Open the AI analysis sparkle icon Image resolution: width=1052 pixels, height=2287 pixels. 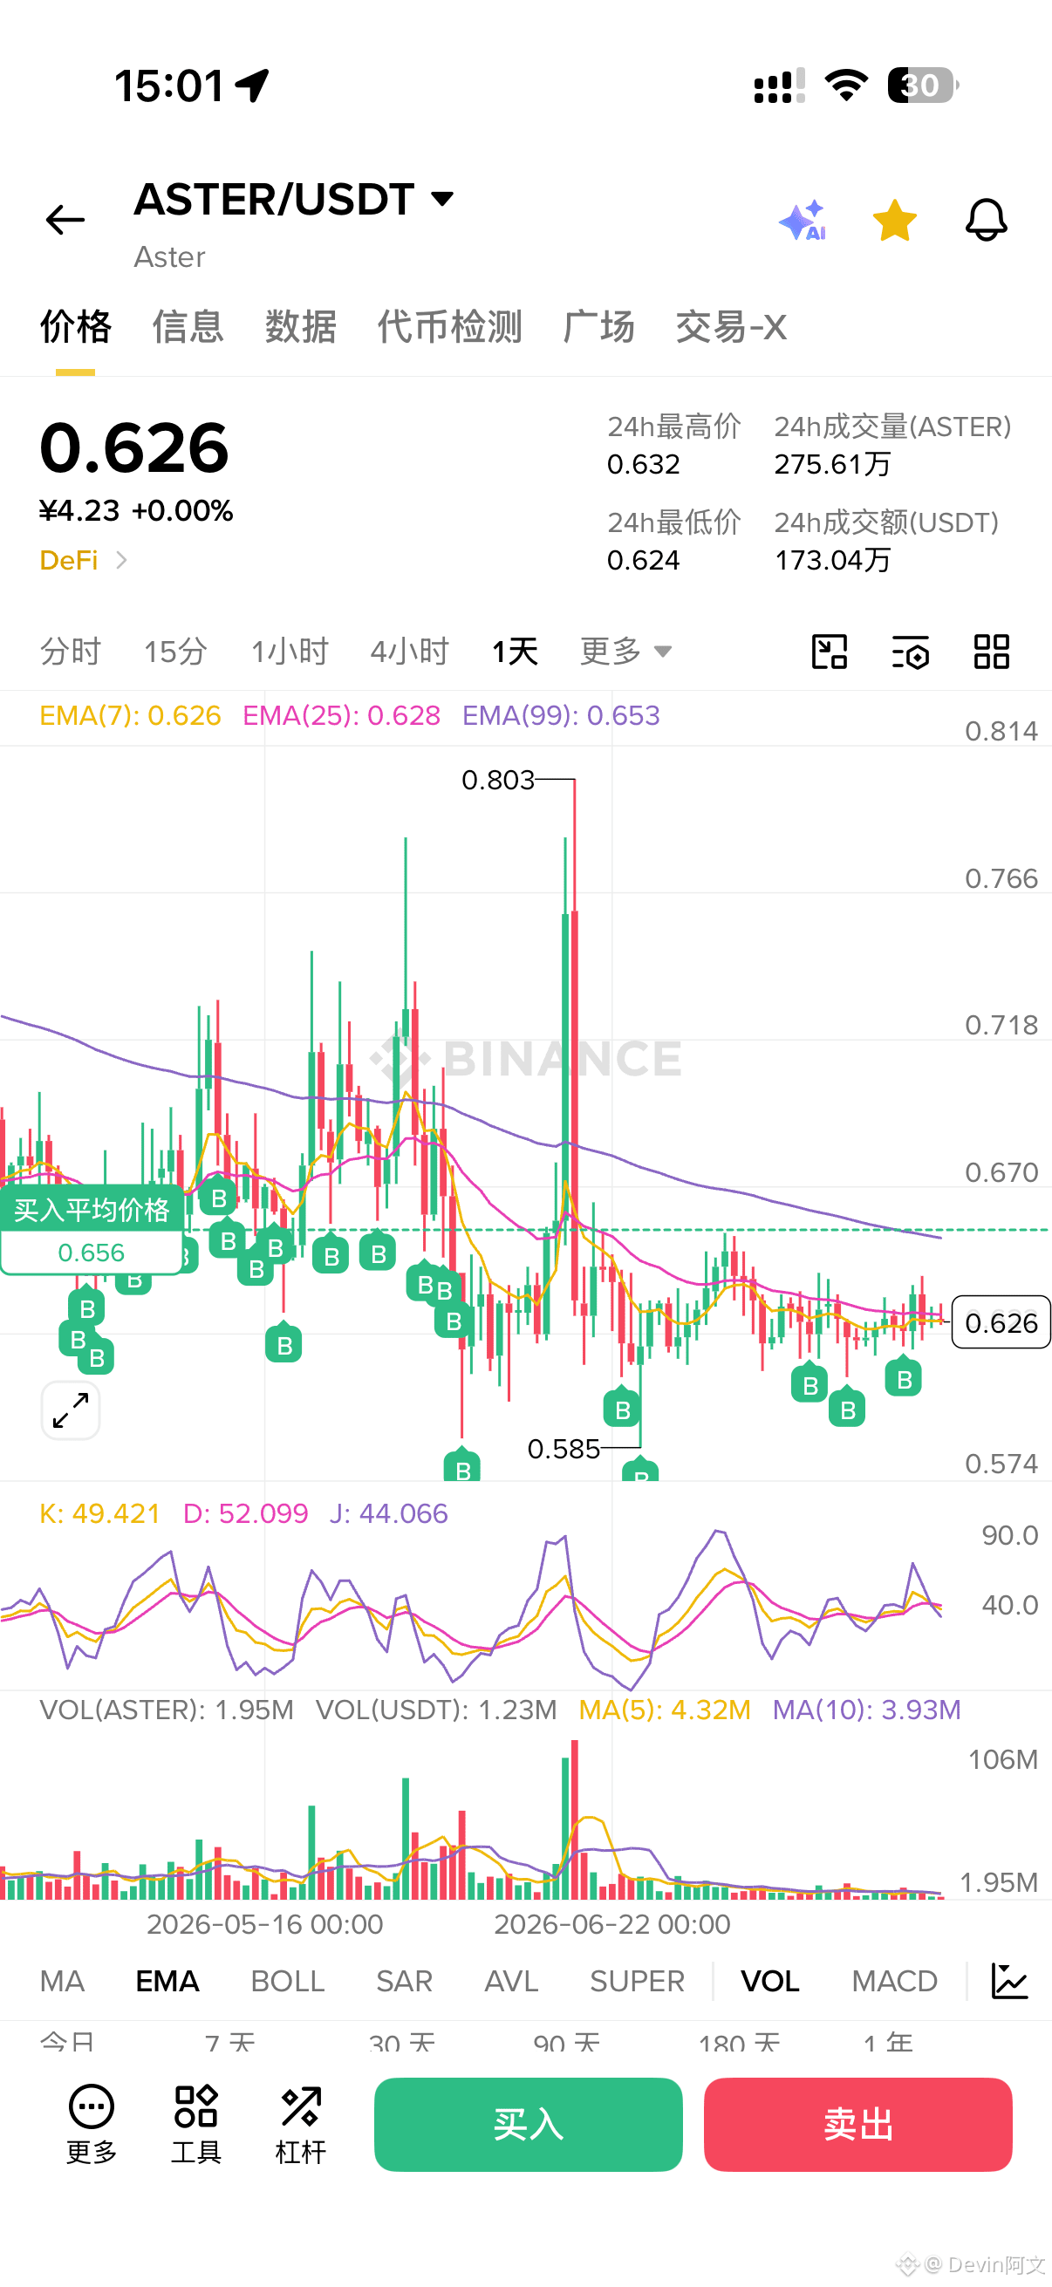[803, 220]
